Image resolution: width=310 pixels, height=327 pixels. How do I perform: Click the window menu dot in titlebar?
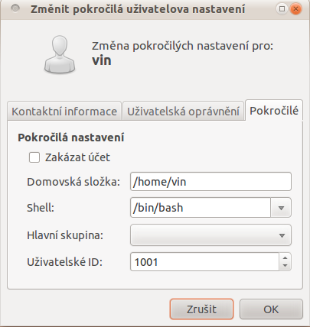tap(15, 8)
